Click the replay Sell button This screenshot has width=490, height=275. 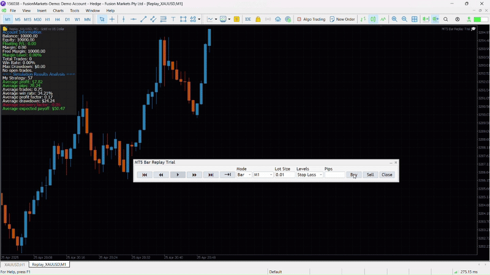(x=371, y=175)
